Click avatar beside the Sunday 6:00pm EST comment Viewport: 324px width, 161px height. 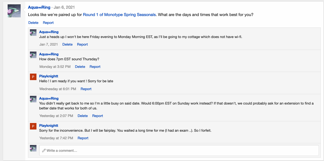pos(33,99)
